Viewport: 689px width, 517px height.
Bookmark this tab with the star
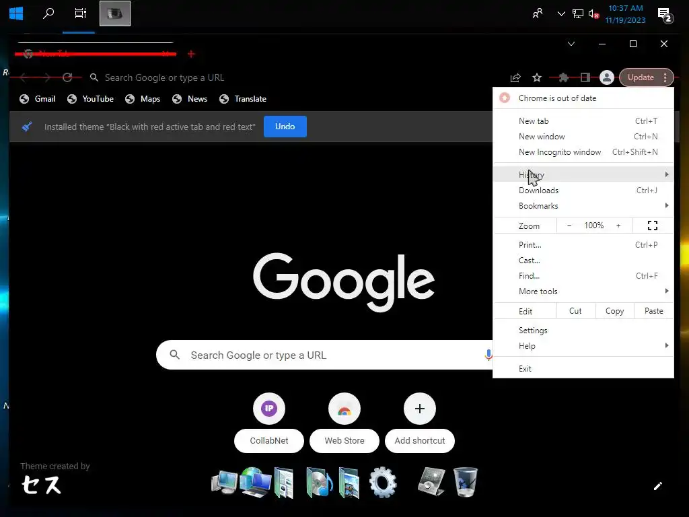pos(536,77)
